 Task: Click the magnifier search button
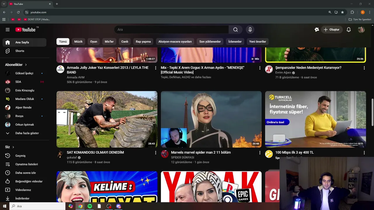pyautogui.click(x=236, y=29)
